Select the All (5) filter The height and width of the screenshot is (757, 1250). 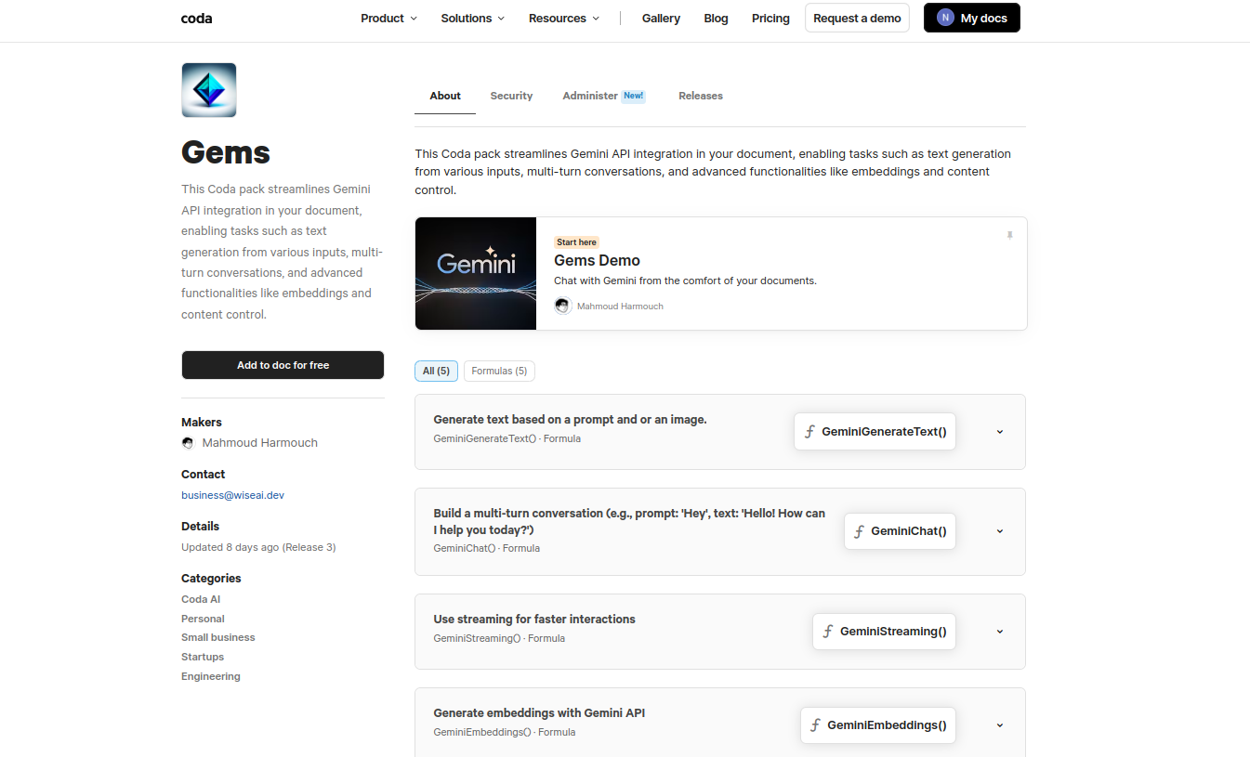pyautogui.click(x=436, y=371)
